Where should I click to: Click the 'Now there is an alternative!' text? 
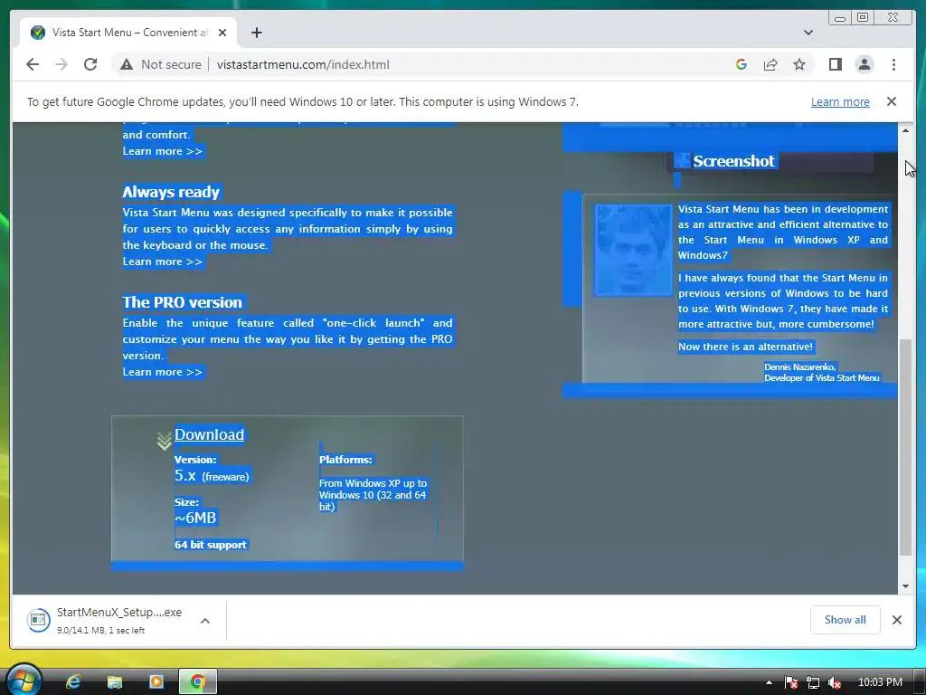coord(745,347)
